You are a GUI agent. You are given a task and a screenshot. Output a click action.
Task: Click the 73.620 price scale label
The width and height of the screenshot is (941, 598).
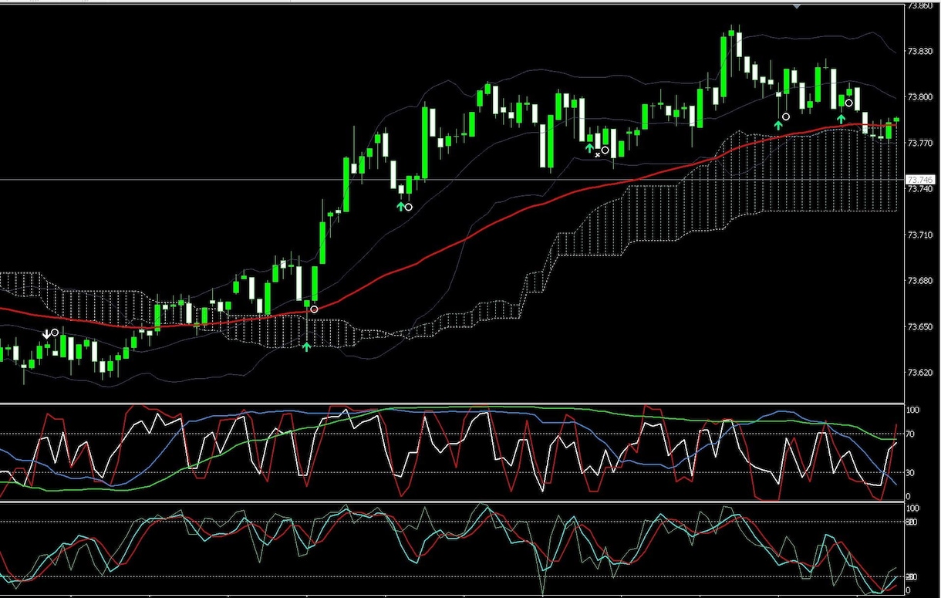[x=919, y=373]
